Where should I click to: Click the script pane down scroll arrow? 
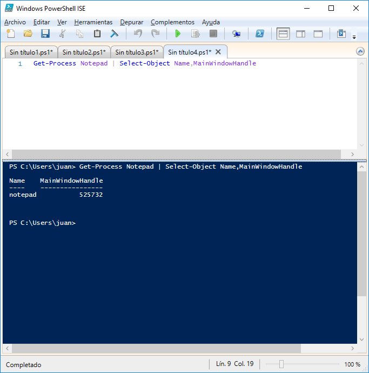coord(361,145)
